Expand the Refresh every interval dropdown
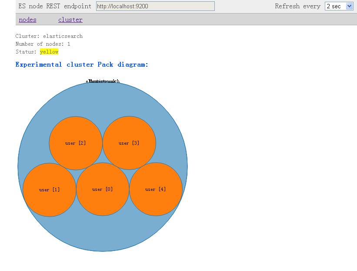The image size is (357, 271). click(x=339, y=6)
